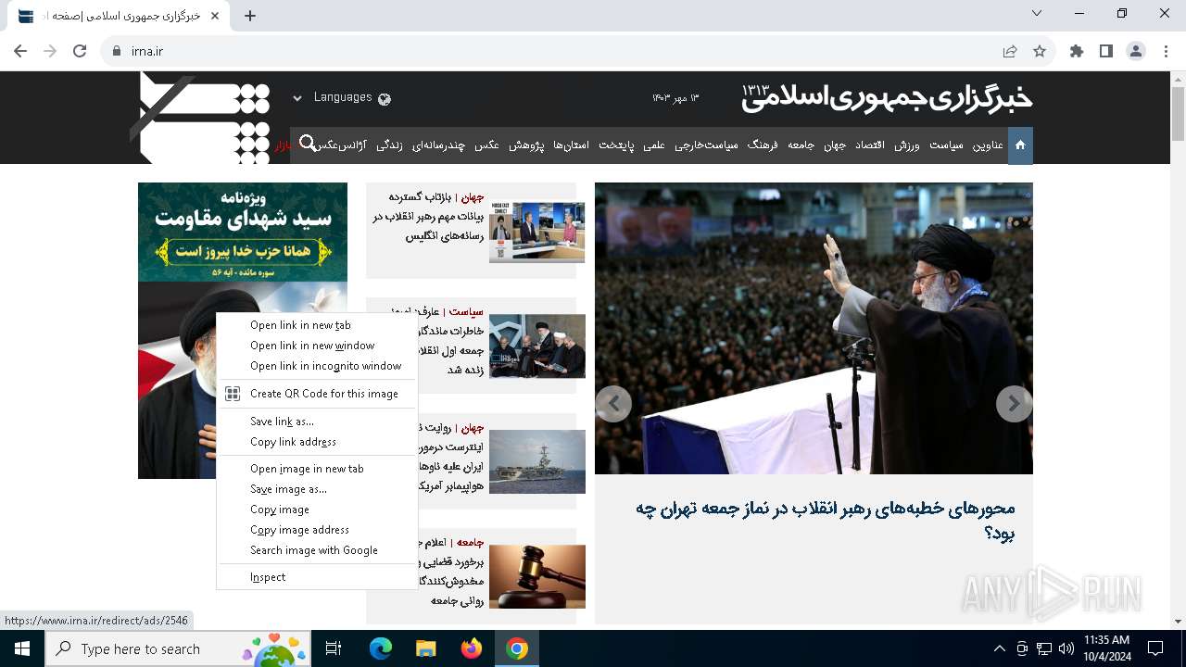Click the main slider photo of the leader
Viewport: 1186px width, 667px height.
(814, 328)
